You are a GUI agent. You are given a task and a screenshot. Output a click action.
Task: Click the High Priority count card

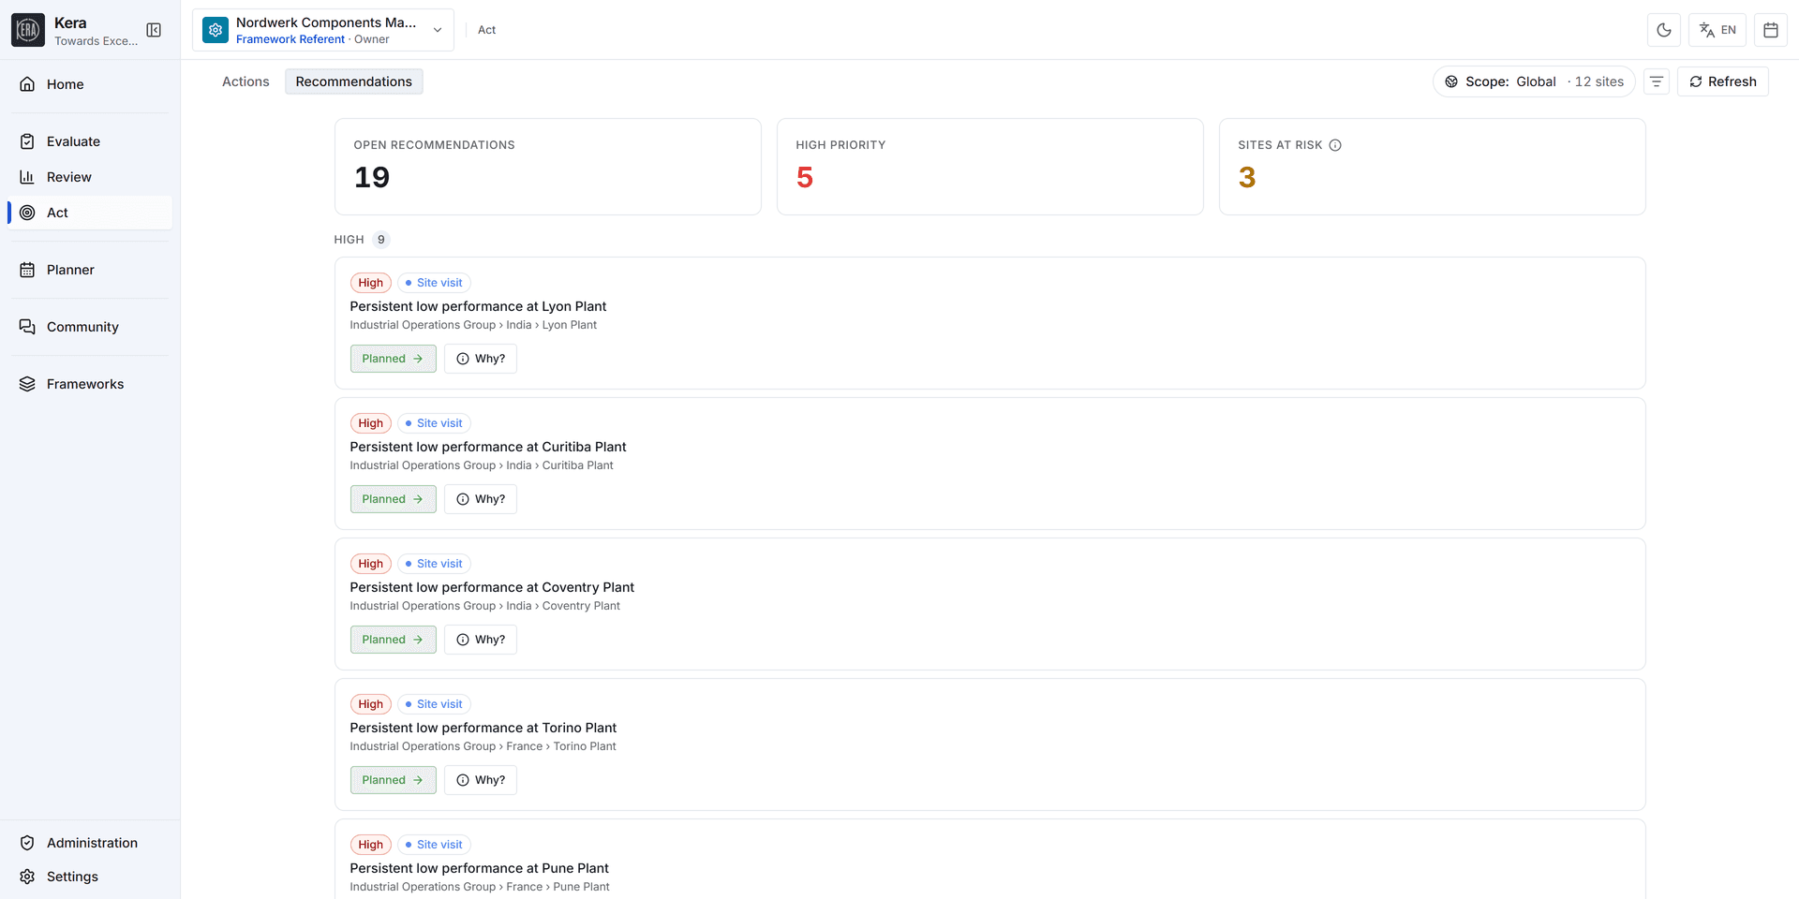(990, 167)
